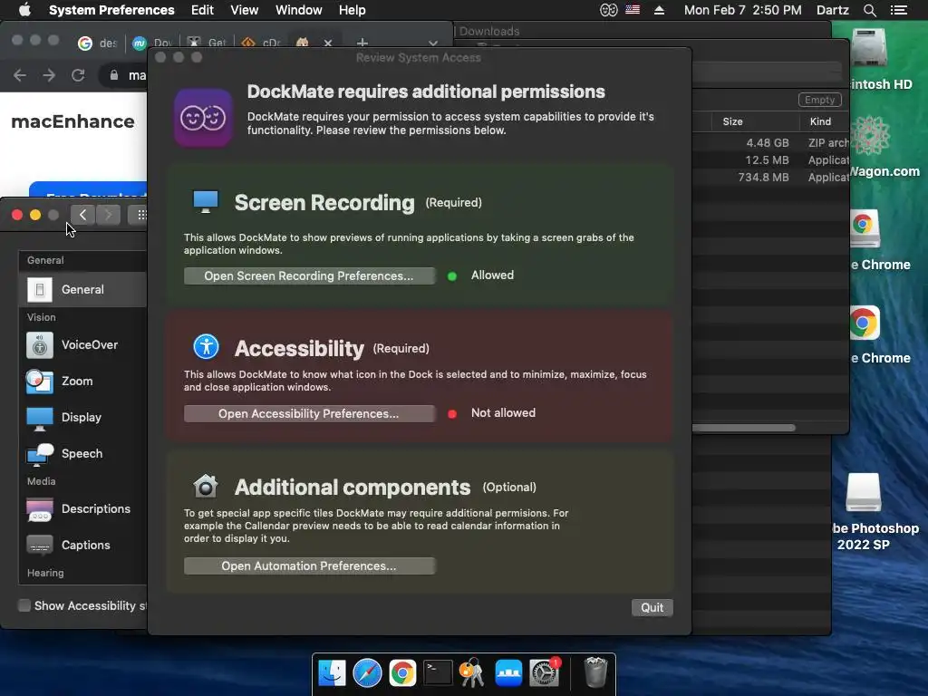Switch to the 'Dov' Chrome tab
Viewport: 928px width, 696px height.
point(152,43)
